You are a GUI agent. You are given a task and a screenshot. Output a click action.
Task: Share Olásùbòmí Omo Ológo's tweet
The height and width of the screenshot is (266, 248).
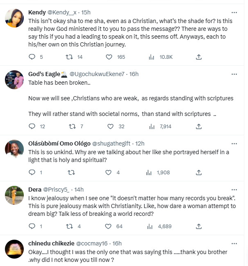199,172
